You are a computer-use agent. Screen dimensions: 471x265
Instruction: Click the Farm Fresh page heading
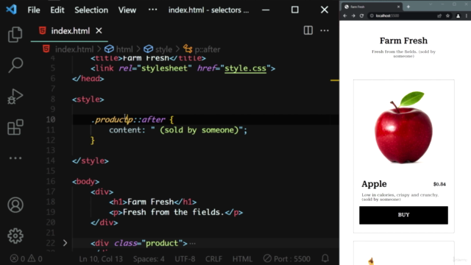[403, 40]
